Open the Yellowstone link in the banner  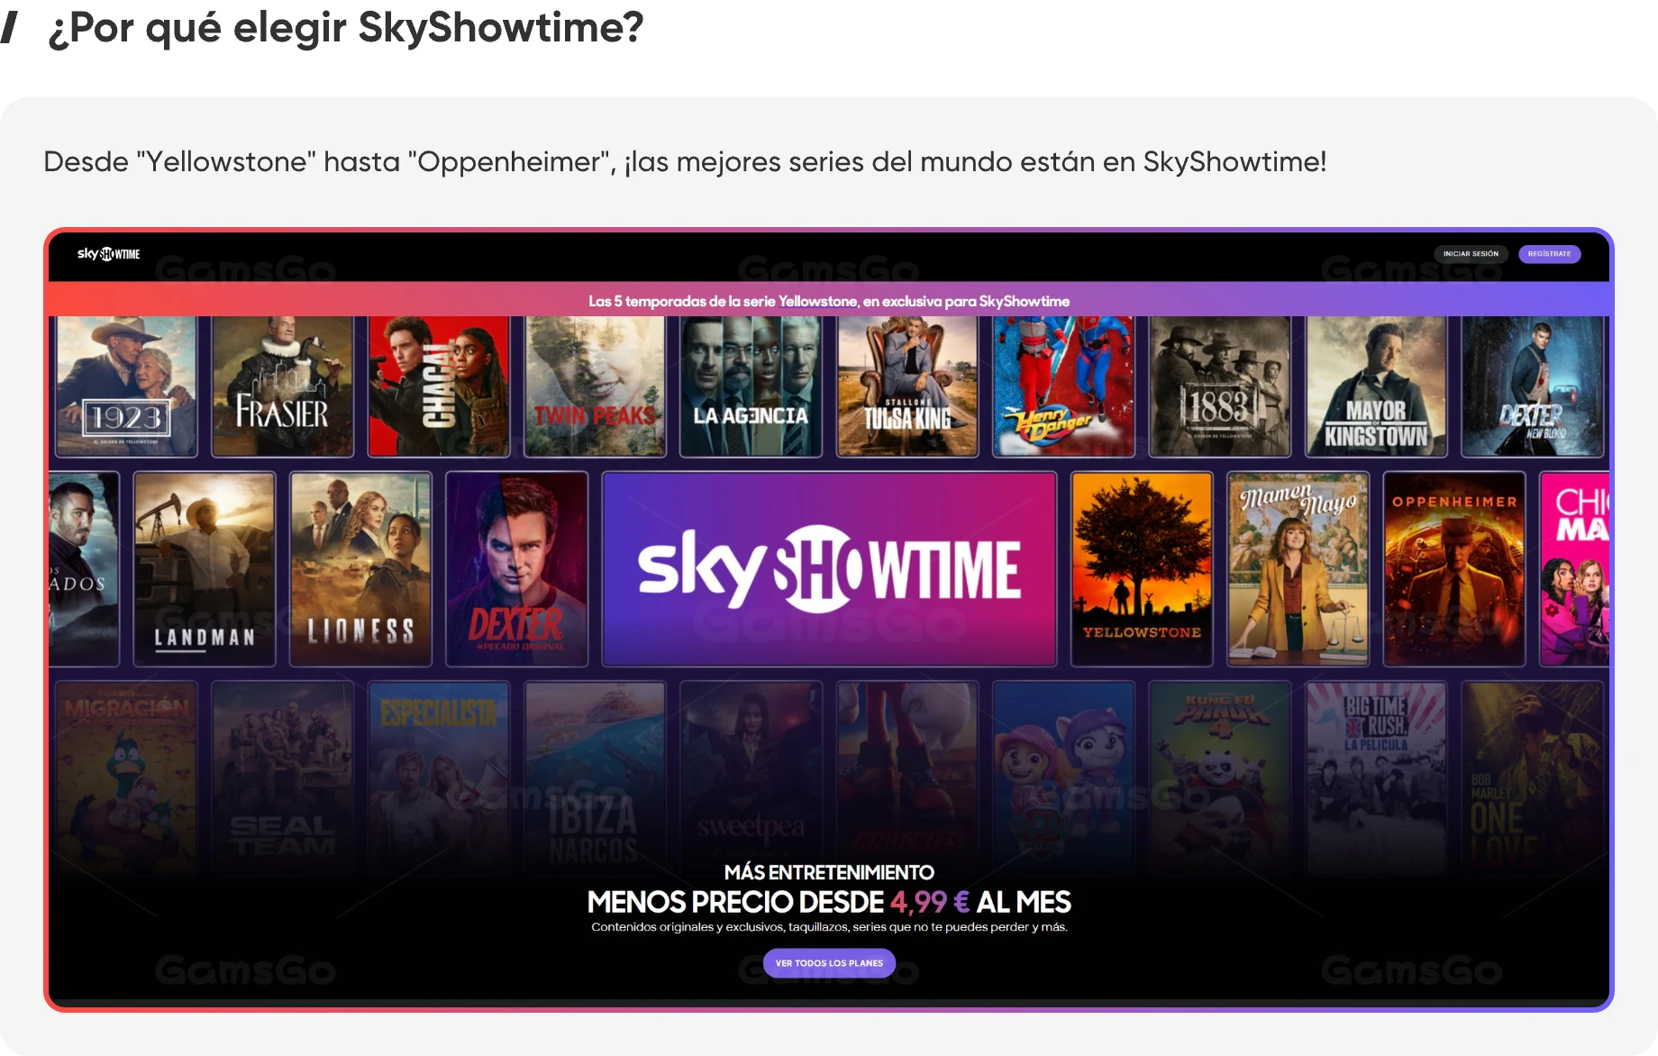[817, 302]
